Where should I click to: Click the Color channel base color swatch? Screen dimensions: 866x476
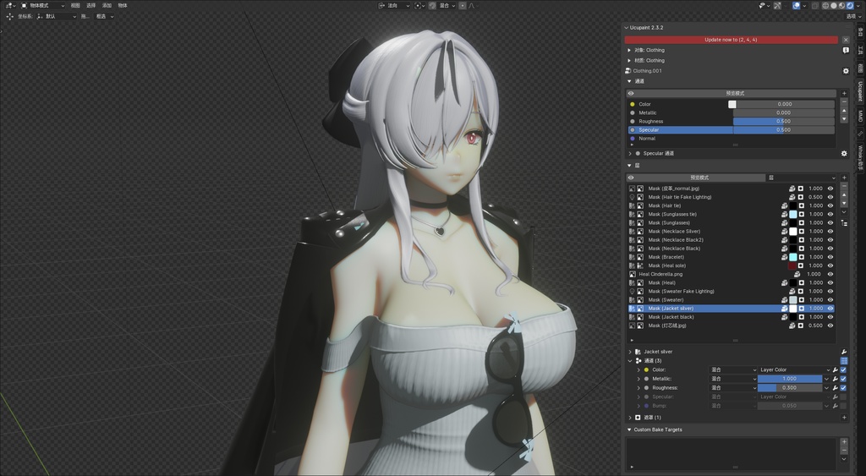(x=732, y=104)
